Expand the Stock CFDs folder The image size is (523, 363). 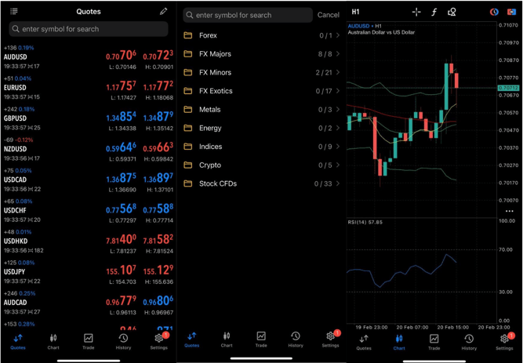point(262,183)
